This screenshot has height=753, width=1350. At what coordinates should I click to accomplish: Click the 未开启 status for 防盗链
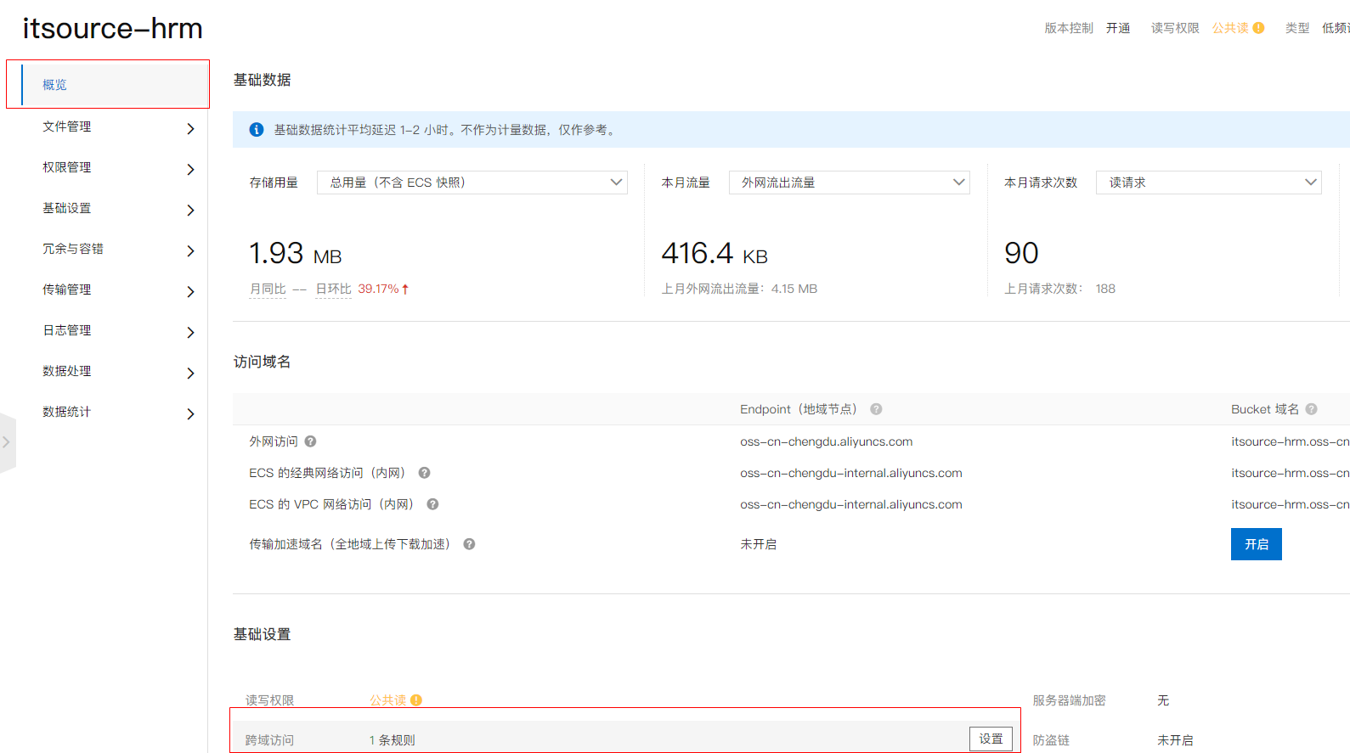click(x=1175, y=740)
